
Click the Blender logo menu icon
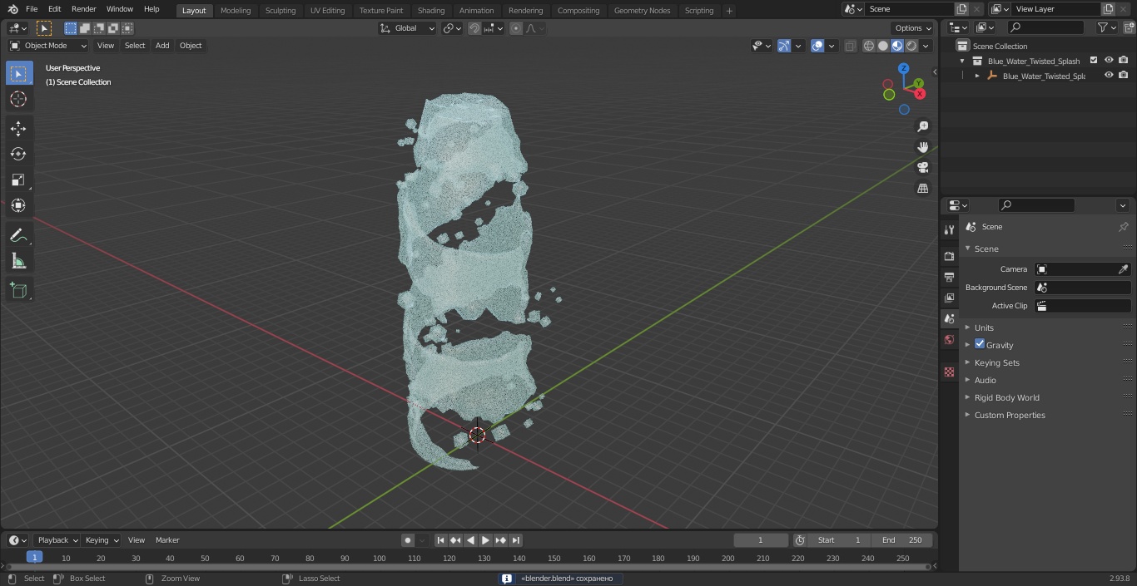pyautogui.click(x=12, y=9)
